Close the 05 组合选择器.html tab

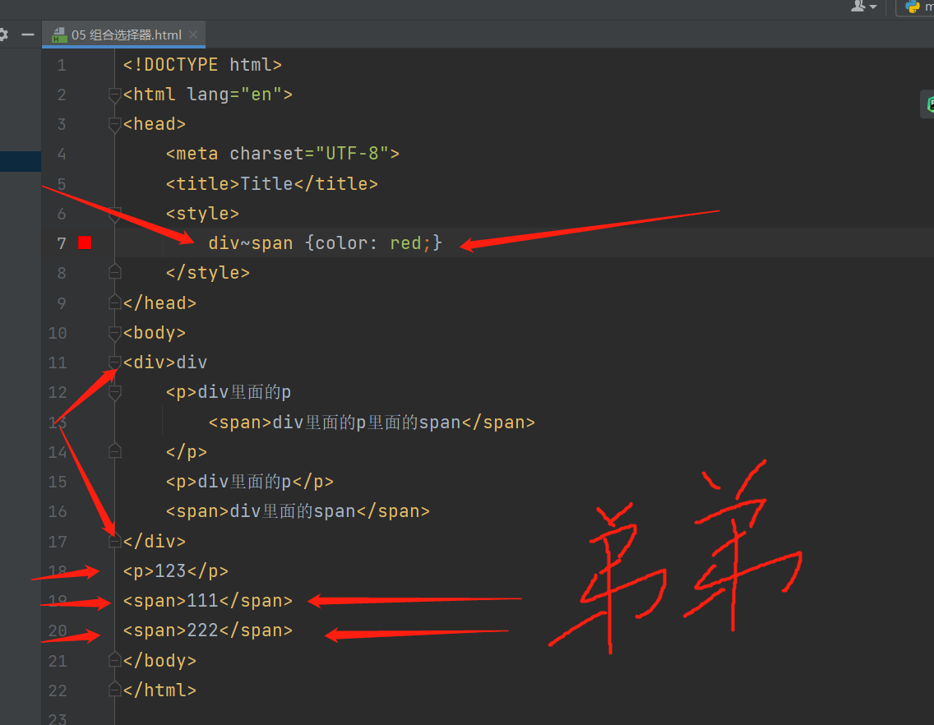coord(193,35)
